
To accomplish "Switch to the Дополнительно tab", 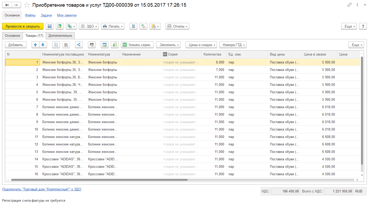I will click(x=60, y=35).
